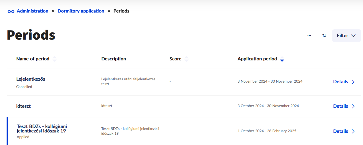Sort by Score column arrows
This screenshot has height=145, width=363.
187,59
